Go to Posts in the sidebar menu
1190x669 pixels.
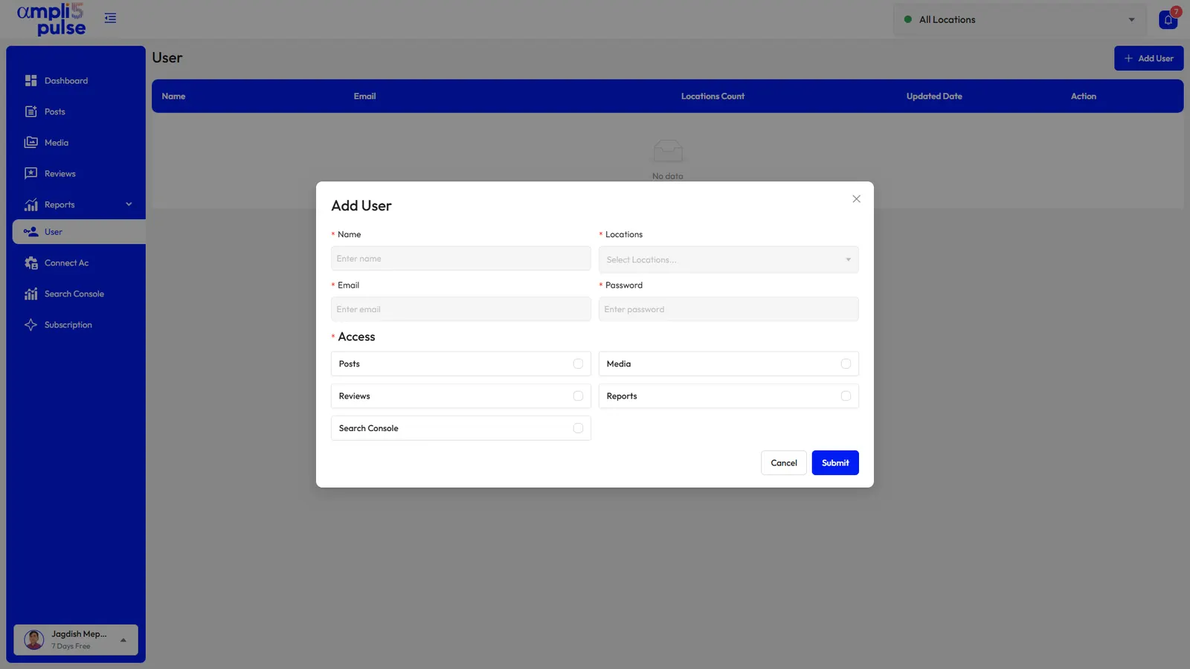(55, 111)
